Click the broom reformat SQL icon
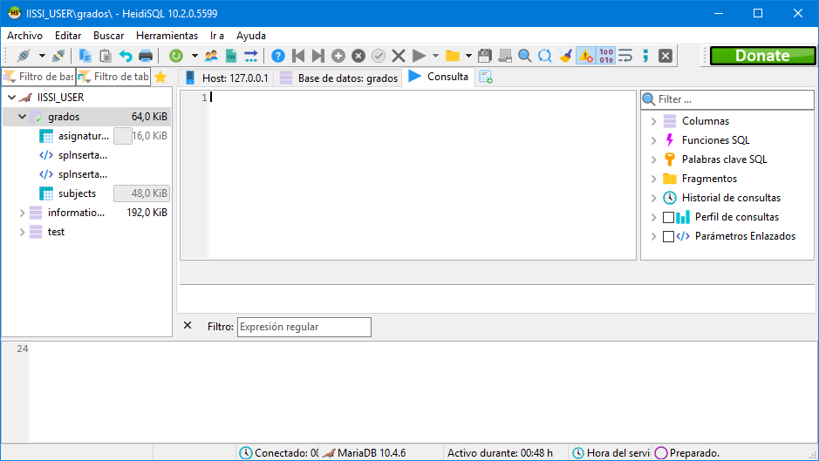Viewport: 819px width, 461px height. click(x=565, y=56)
